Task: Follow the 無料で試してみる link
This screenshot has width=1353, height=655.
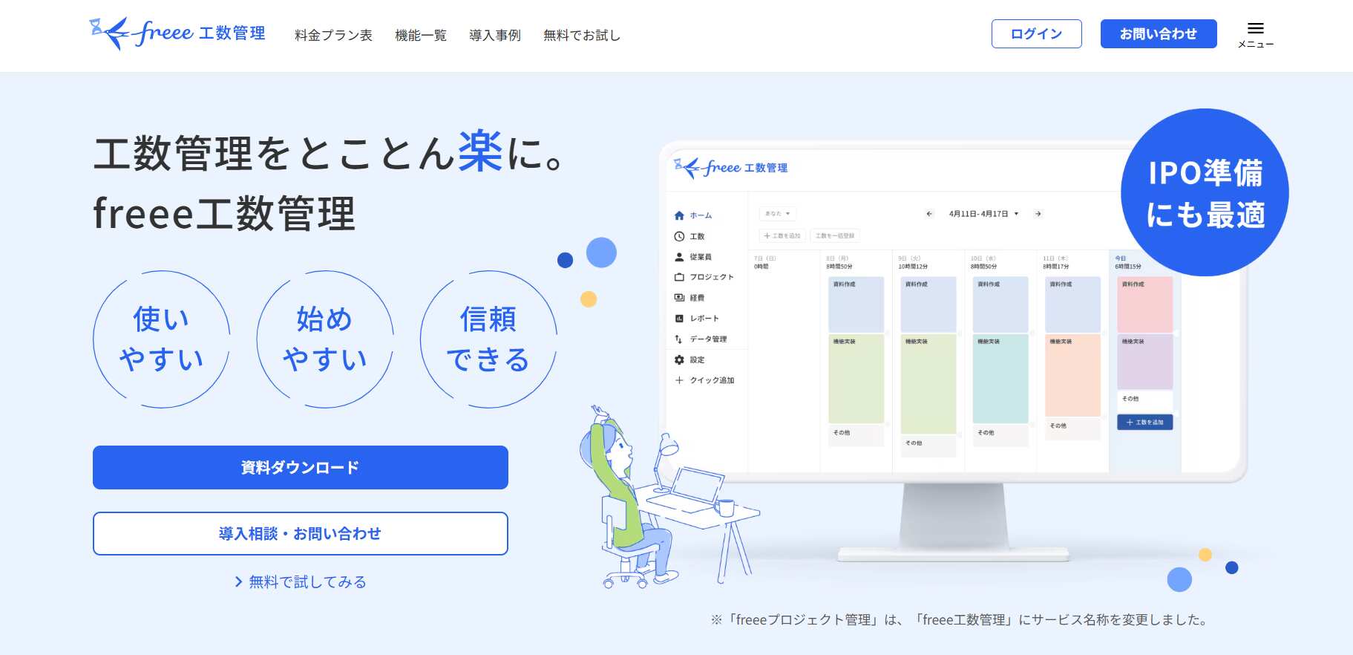Action: point(301,581)
